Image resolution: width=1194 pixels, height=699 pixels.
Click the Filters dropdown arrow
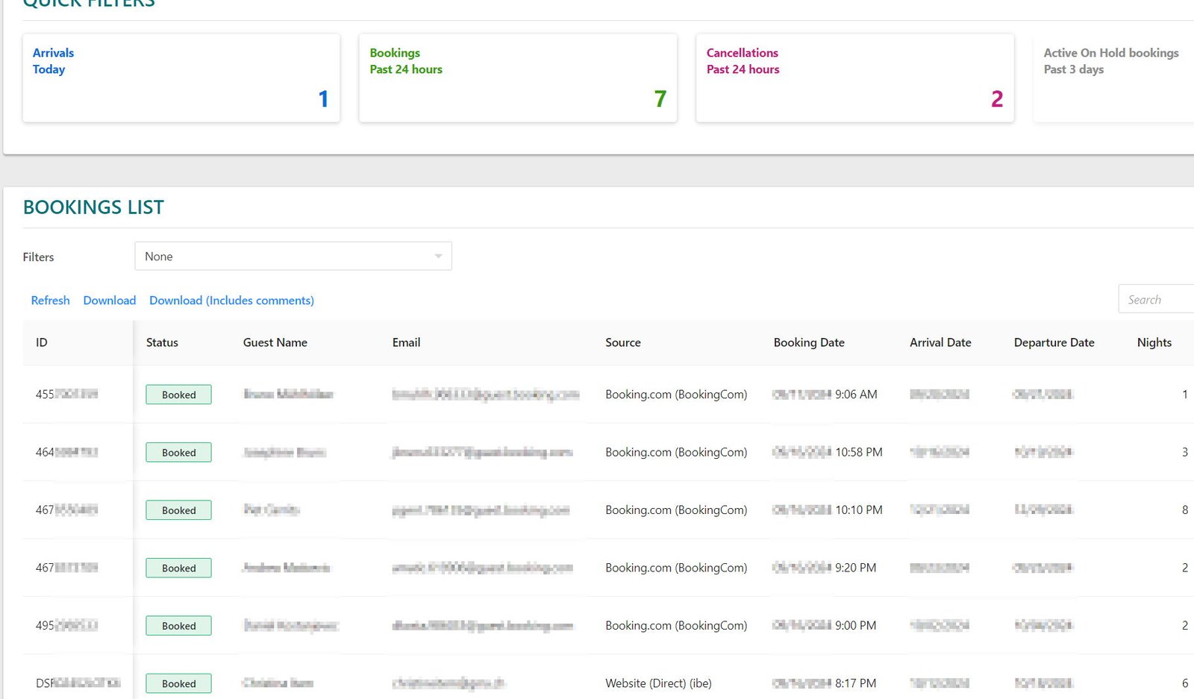(438, 256)
